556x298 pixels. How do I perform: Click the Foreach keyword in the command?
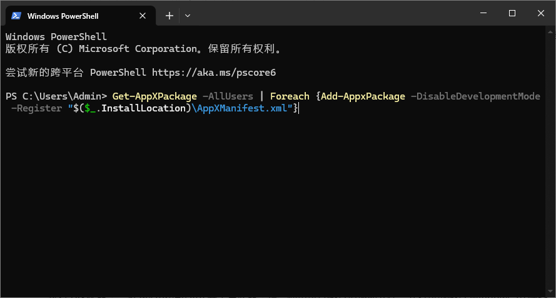click(290, 96)
